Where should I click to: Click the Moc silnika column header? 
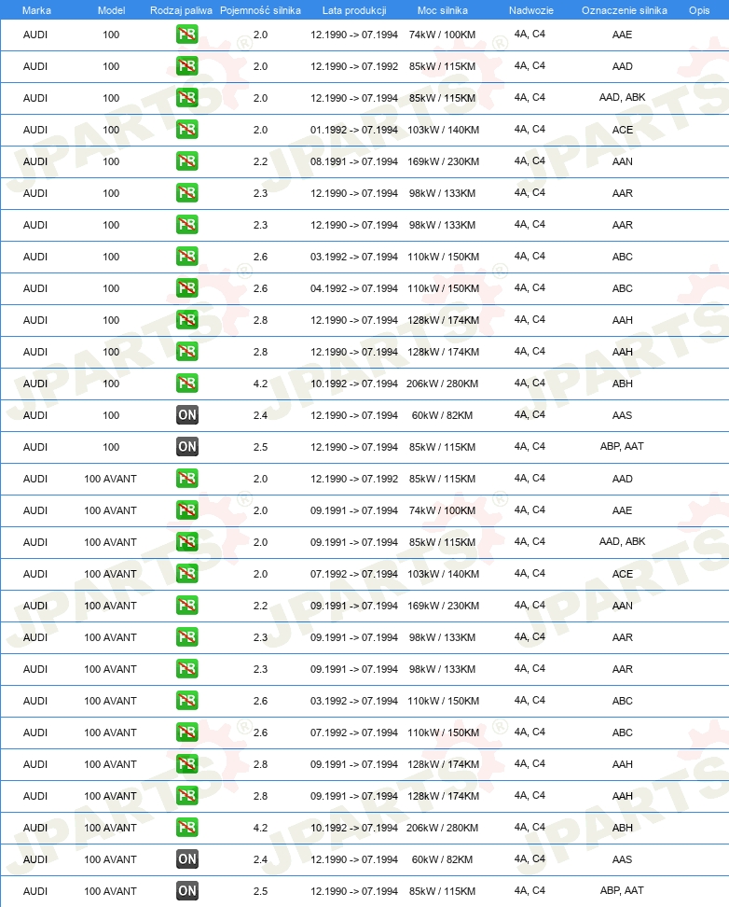pos(442,10)
